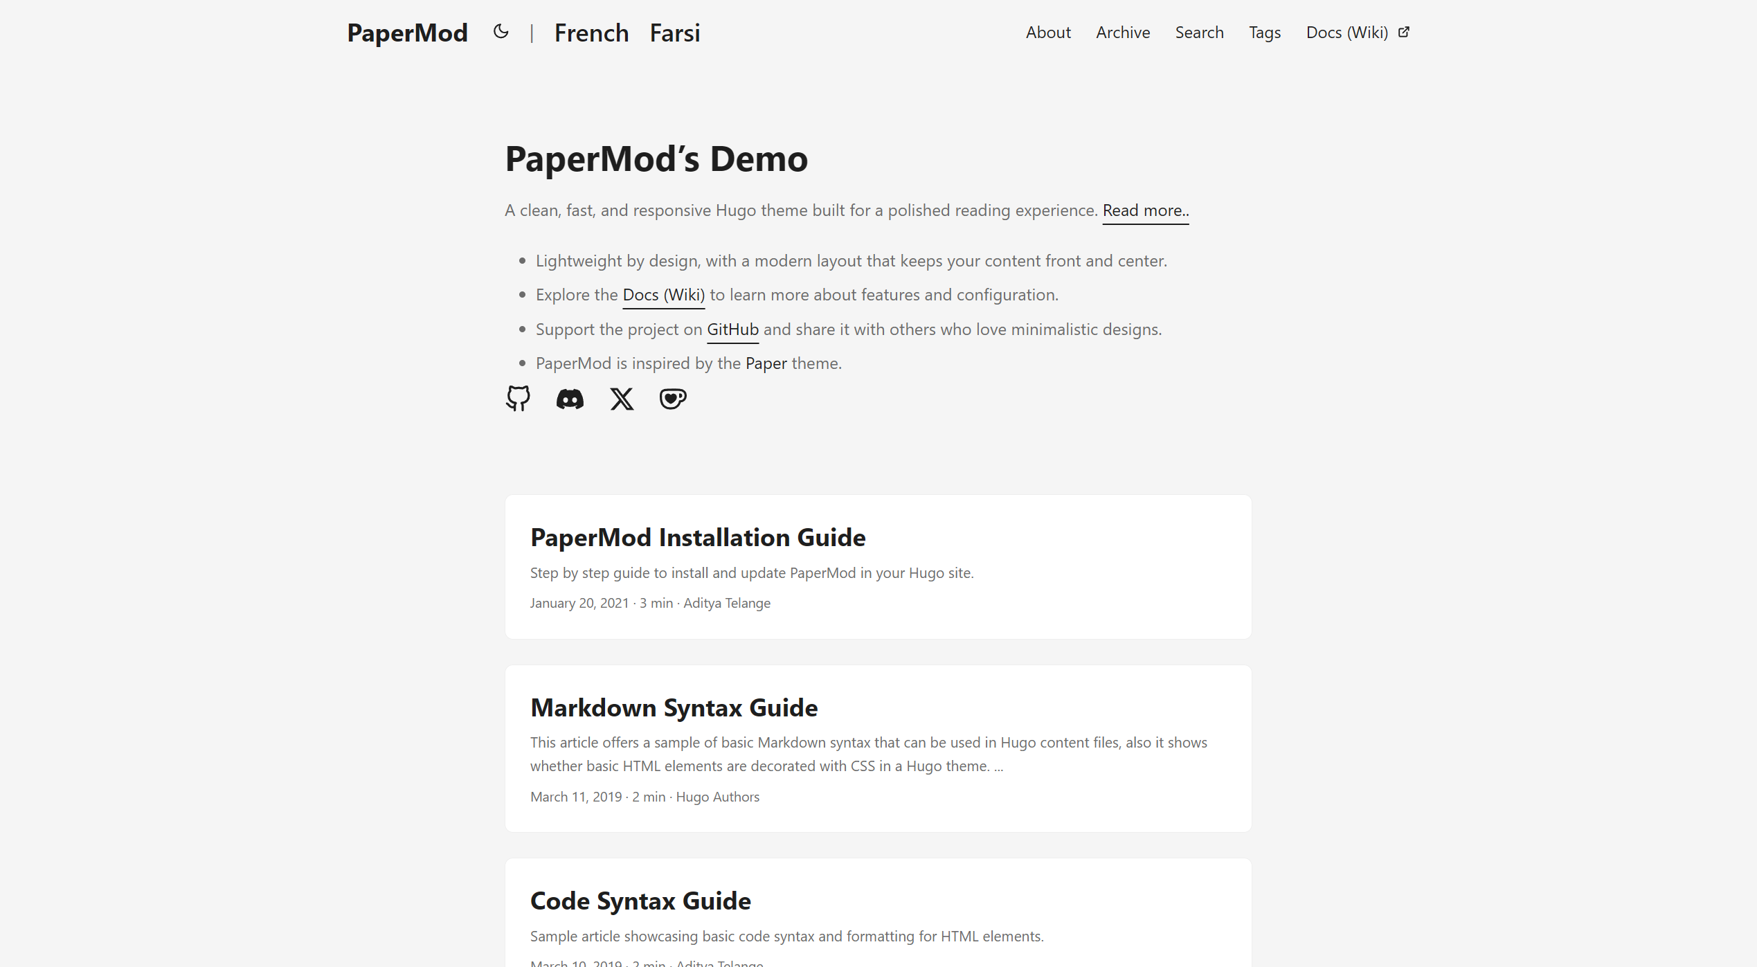Viewport: 1757px width, 967px height.
Task: Switch site language to French
Action: point(591,33)
